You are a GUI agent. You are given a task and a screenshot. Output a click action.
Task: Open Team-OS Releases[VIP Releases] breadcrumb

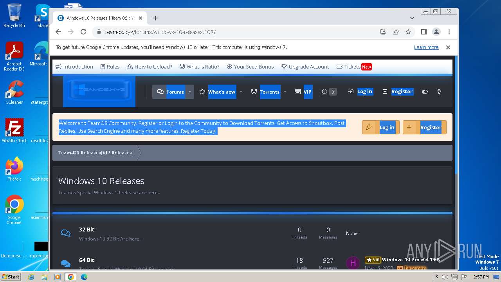(x=96, y=153)
